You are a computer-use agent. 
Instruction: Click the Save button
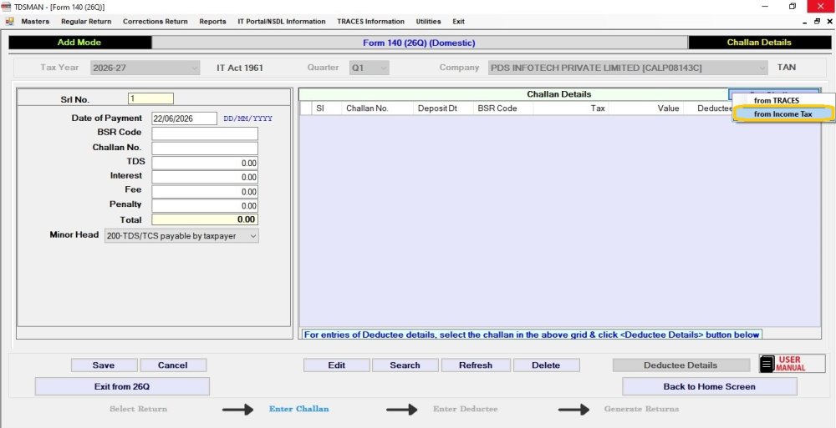(104, 365)
